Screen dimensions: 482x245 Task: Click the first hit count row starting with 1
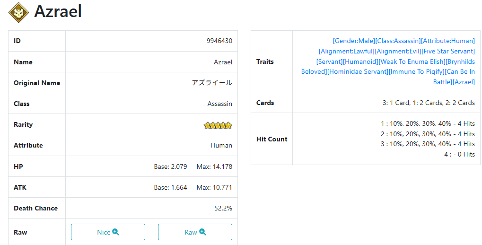pos(428,123)
